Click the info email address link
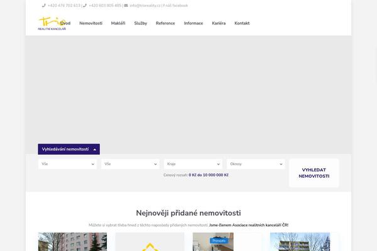 pyautogui.click(x=145, y=5)
